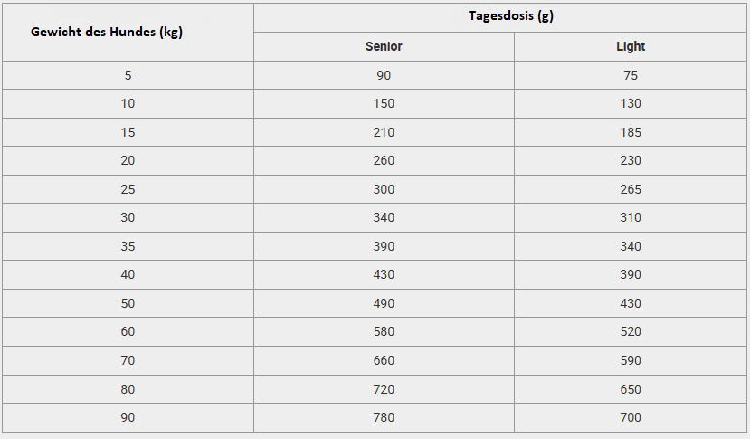
Task: Click the 5 kg weight cell
Action: pyautogui.click(x=128, y=75)
